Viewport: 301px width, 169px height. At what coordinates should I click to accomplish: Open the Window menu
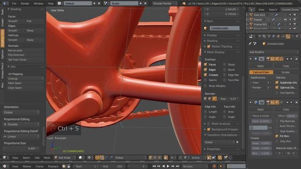39,3
